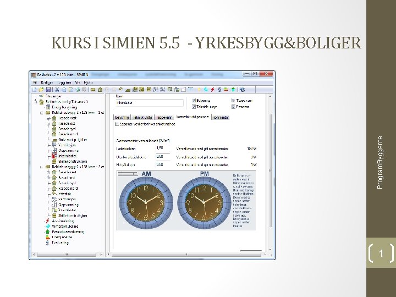Image resolution: width=396 pixels, height=297 pixels.
Task: Expand Fasade vest in the first zone
Action: click(48, 118)
